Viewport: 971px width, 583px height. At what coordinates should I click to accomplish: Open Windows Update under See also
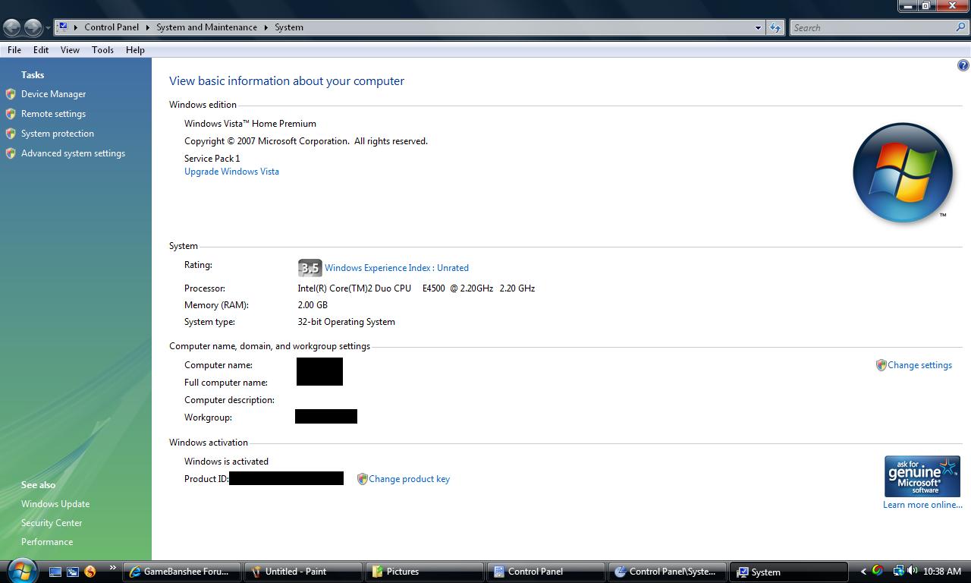point(55,504)
